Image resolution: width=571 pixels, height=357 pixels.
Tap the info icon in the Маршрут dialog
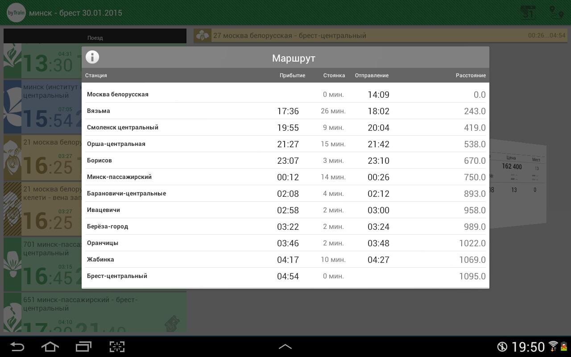tap(92, 57)
